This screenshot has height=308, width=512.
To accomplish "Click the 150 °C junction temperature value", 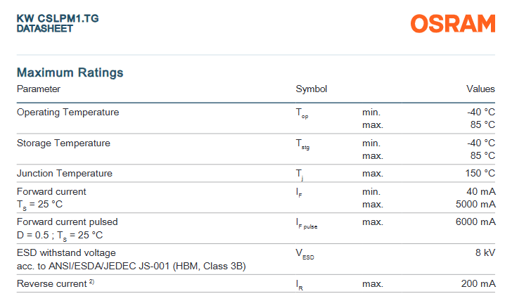I will (x=480, y=174).
